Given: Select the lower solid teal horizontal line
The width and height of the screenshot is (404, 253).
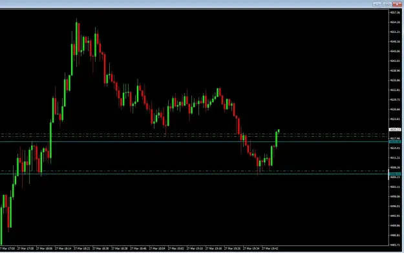Looking at the screenshot, I should 194,174.
